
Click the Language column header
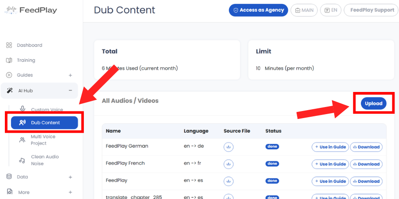pyautogui.click(x=196, y=131)
